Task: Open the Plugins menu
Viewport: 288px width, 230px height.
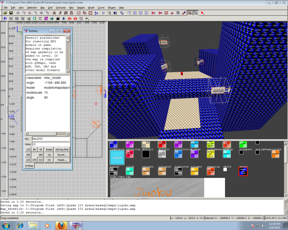Action: coord(112,8)
